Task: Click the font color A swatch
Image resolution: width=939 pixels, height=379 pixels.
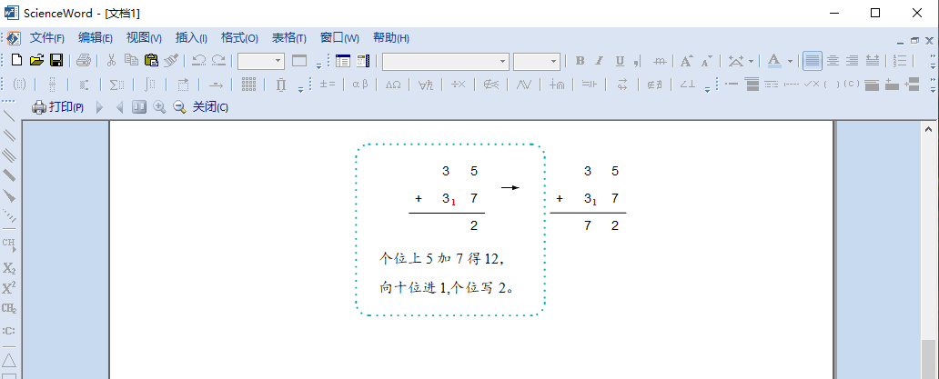Action: tap(774, 60)
